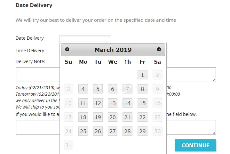
Task: Select March 1 in the calendar
Action: 142,75
